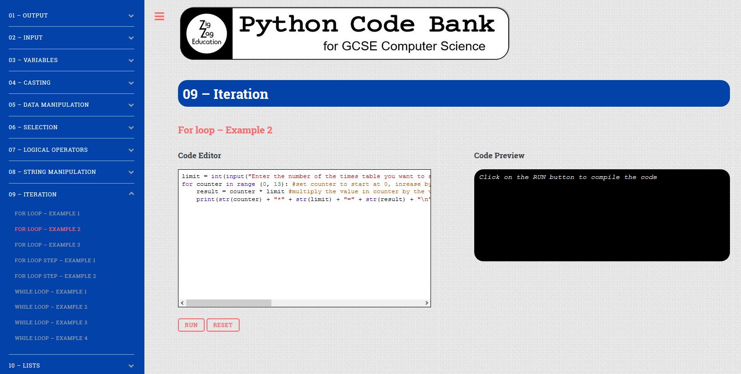Screen dimensions: 741x374
Task: Click the hamburger menu icon
Action: 159,17
